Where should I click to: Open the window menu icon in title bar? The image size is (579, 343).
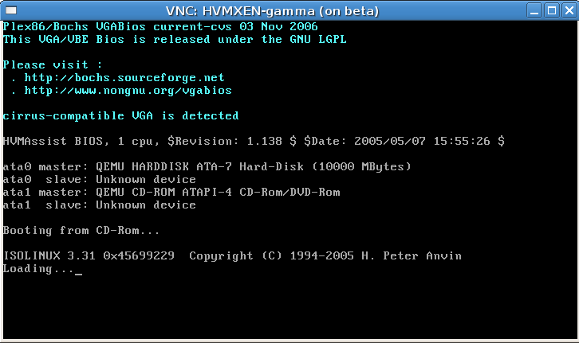pos(10,10)
